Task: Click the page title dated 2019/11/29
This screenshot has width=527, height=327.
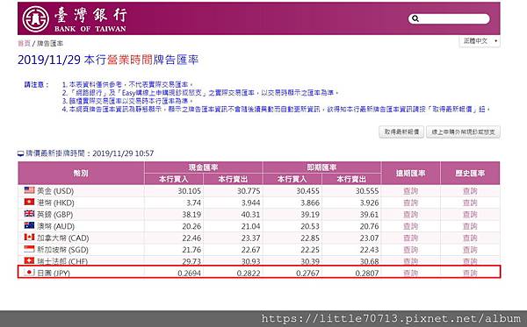Action: pyautogui.click(x=108, y=60)
